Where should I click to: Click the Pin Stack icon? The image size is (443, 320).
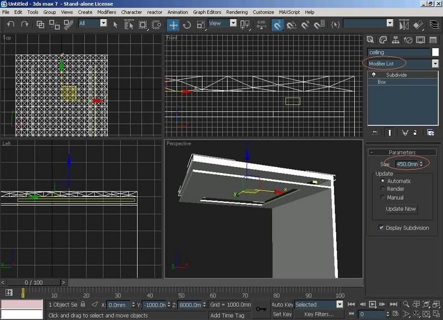point(375,133)
